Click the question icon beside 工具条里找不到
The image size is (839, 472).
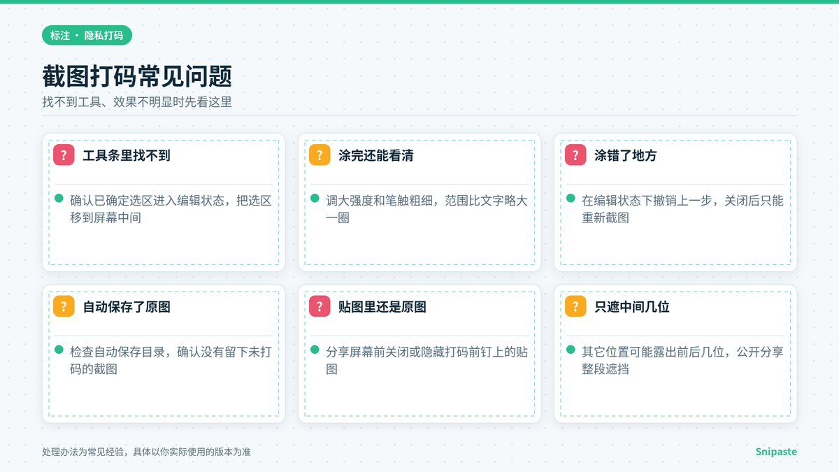[x=64, y=155]
